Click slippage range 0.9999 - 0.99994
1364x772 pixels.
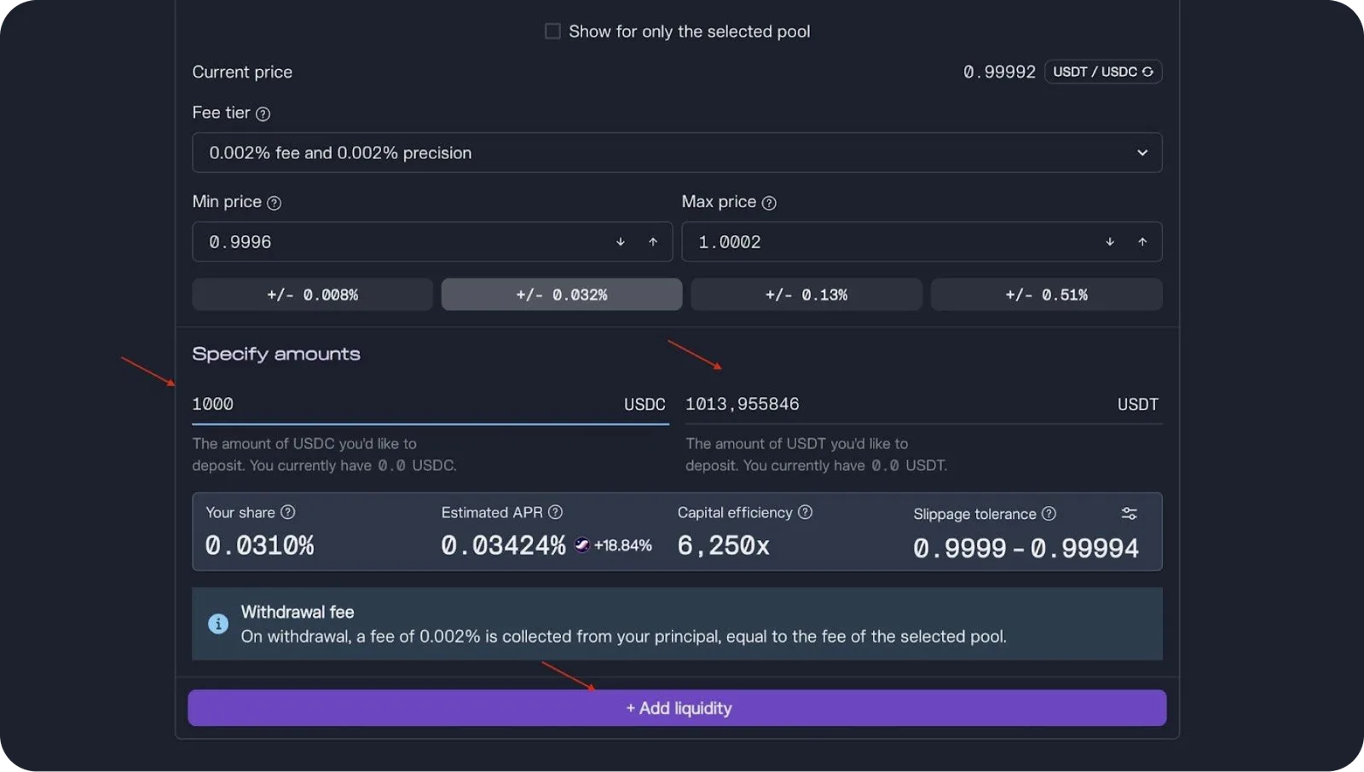point(1026,548)
